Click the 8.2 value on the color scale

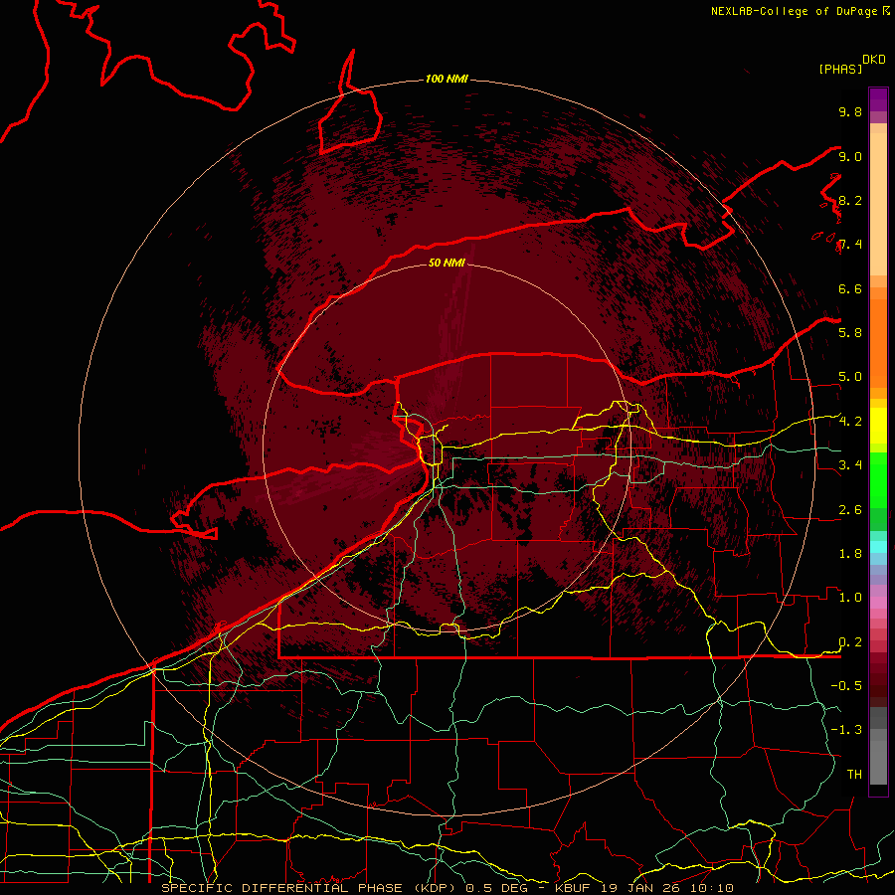tap(850, 200)
